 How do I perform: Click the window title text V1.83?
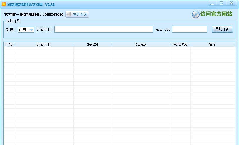50,4
